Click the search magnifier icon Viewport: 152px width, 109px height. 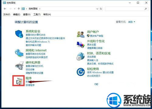click(x=146, y=9)
